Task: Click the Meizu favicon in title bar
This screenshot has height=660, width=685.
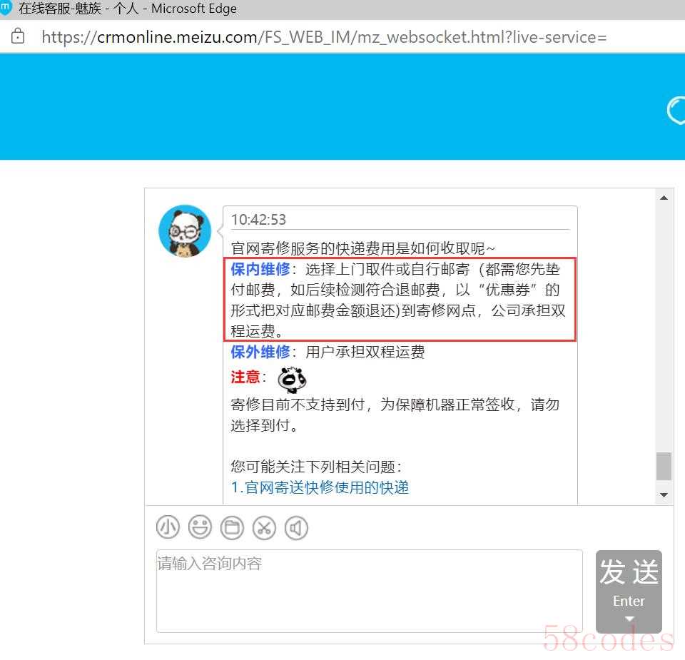Action: click(x=5, y=9)
